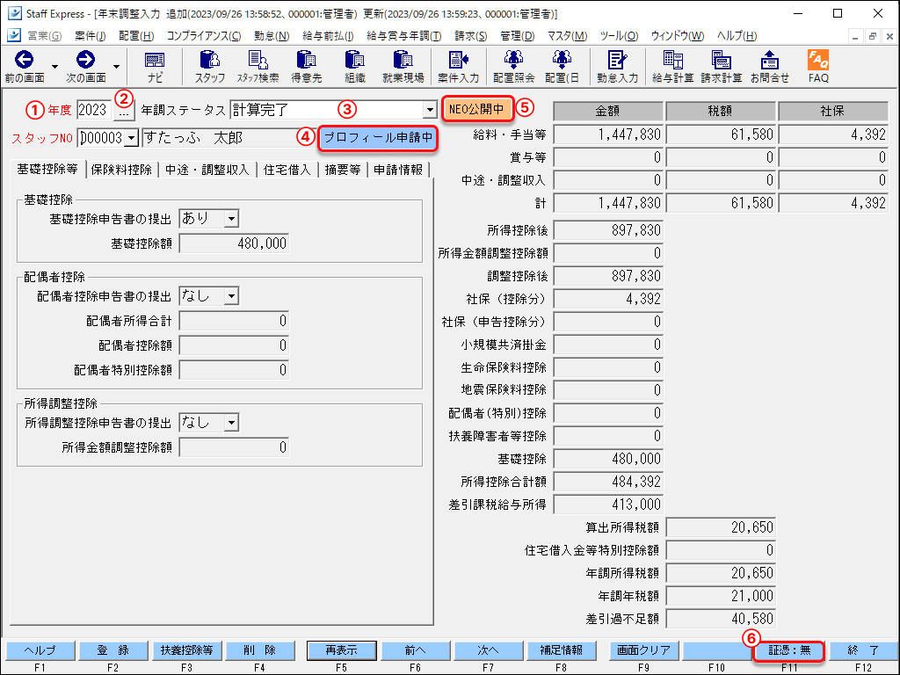Image resolution: width=900 pixels, height=675 pixels.
Task: Click the 扶養控除等 F3 button
Action: pyautogui.click(x=186, y=650)
